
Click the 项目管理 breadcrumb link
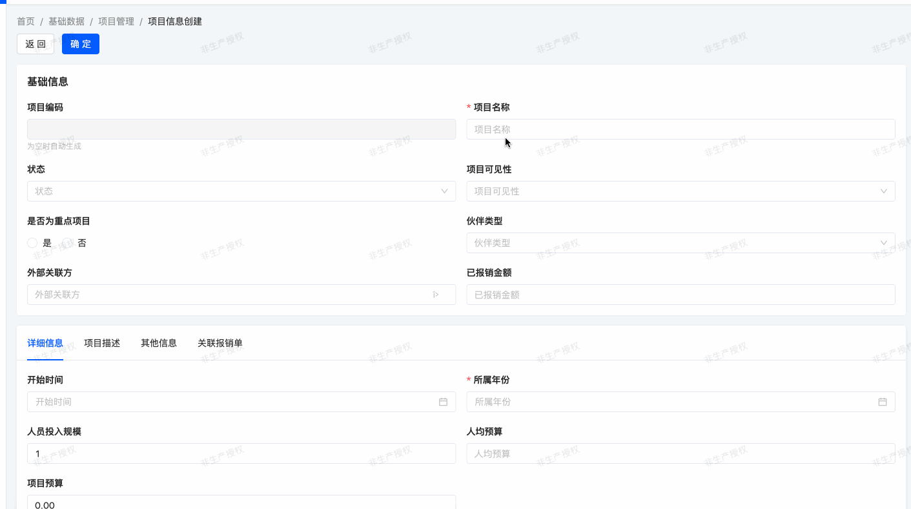click(116, 21)
